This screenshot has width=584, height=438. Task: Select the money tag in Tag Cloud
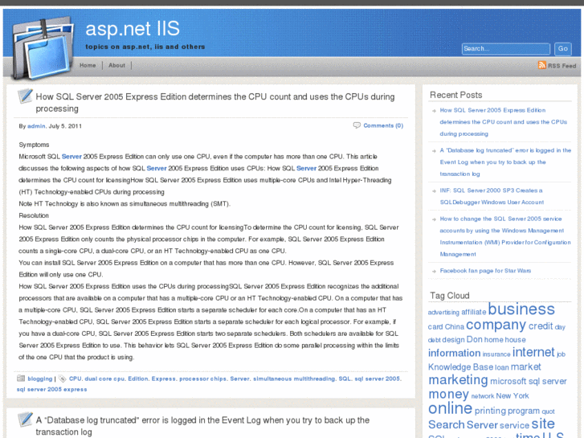(448, 395)
